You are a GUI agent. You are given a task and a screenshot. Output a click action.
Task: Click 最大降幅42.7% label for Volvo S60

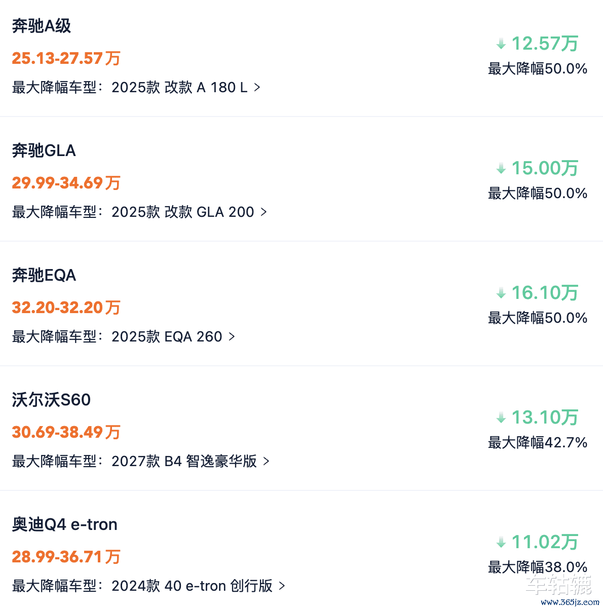click(538, 442)
